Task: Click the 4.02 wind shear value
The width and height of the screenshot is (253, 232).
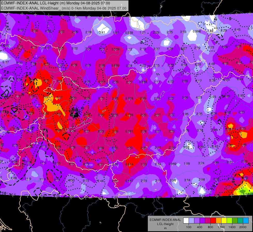Action: (x=171, y=82)
